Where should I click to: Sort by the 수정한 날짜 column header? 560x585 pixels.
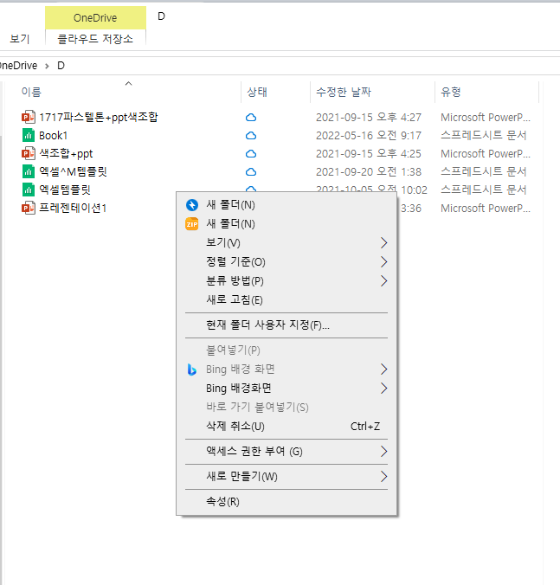pos(344,92)
